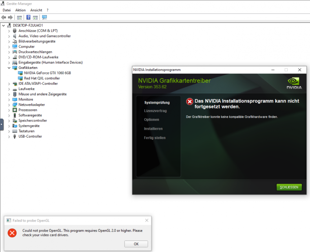Click the Installieren installer step
310x252 pixels.
(153, 129)
